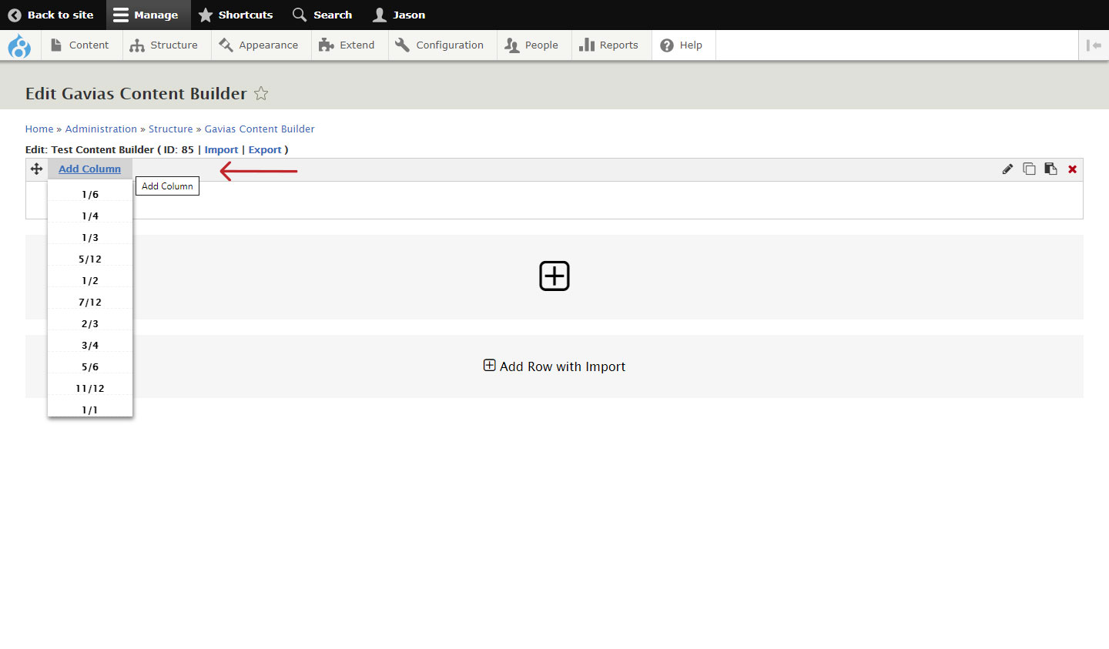Collapse toolbar with the orientation toggle icon
This screenshot has height=649, width=1109.
tap(1094, 45)
